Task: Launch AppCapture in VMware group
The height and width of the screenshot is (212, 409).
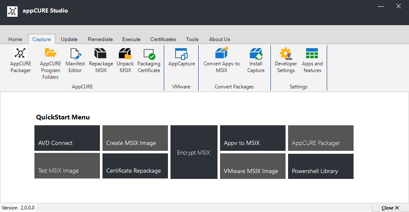Action: tap(181, 57)
